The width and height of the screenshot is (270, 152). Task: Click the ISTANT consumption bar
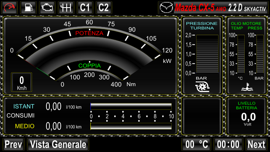[131, 106]
